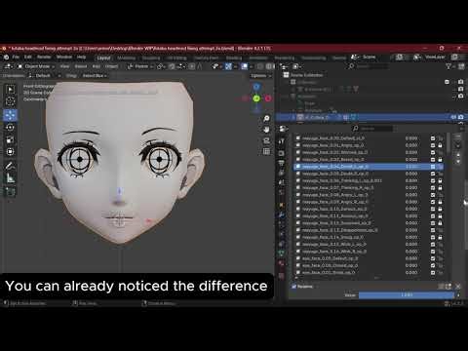Viewport: 468px width, 351px height.
Task: Toggle checkbox for Doubt_R shape key
Action: (x=433, y=174)
